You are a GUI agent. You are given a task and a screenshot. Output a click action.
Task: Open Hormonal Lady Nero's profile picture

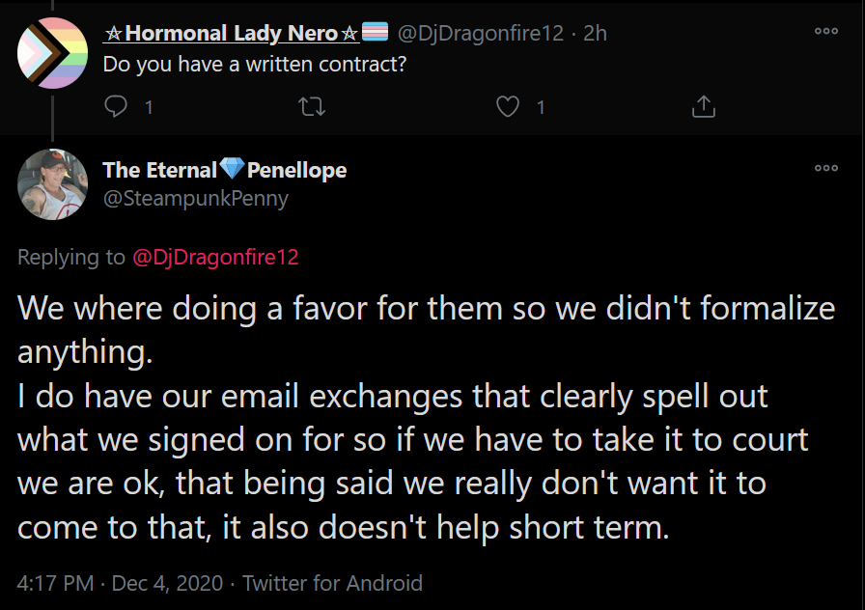click(x=52, y=53)
